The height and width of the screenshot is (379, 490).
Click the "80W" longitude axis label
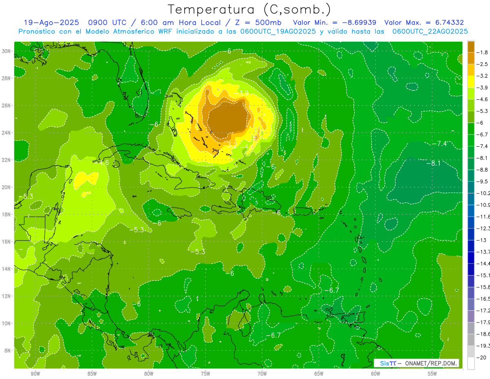pos(149,374)
